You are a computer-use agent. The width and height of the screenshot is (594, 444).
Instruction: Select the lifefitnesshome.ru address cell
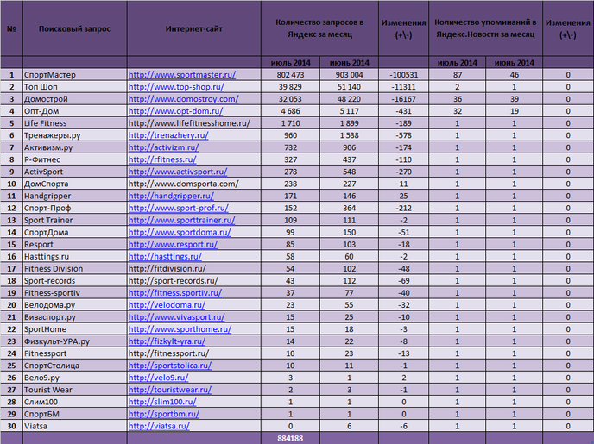pyautogui.click(x=194, y=123)
